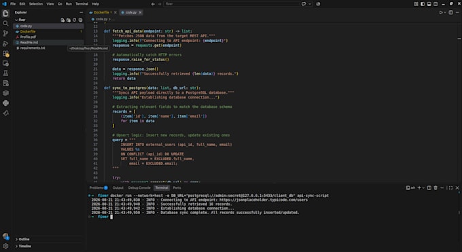Viewport: 462px width, 252px height.
Task: Collapse all folders in Explorer
Action: coord(80,20)
